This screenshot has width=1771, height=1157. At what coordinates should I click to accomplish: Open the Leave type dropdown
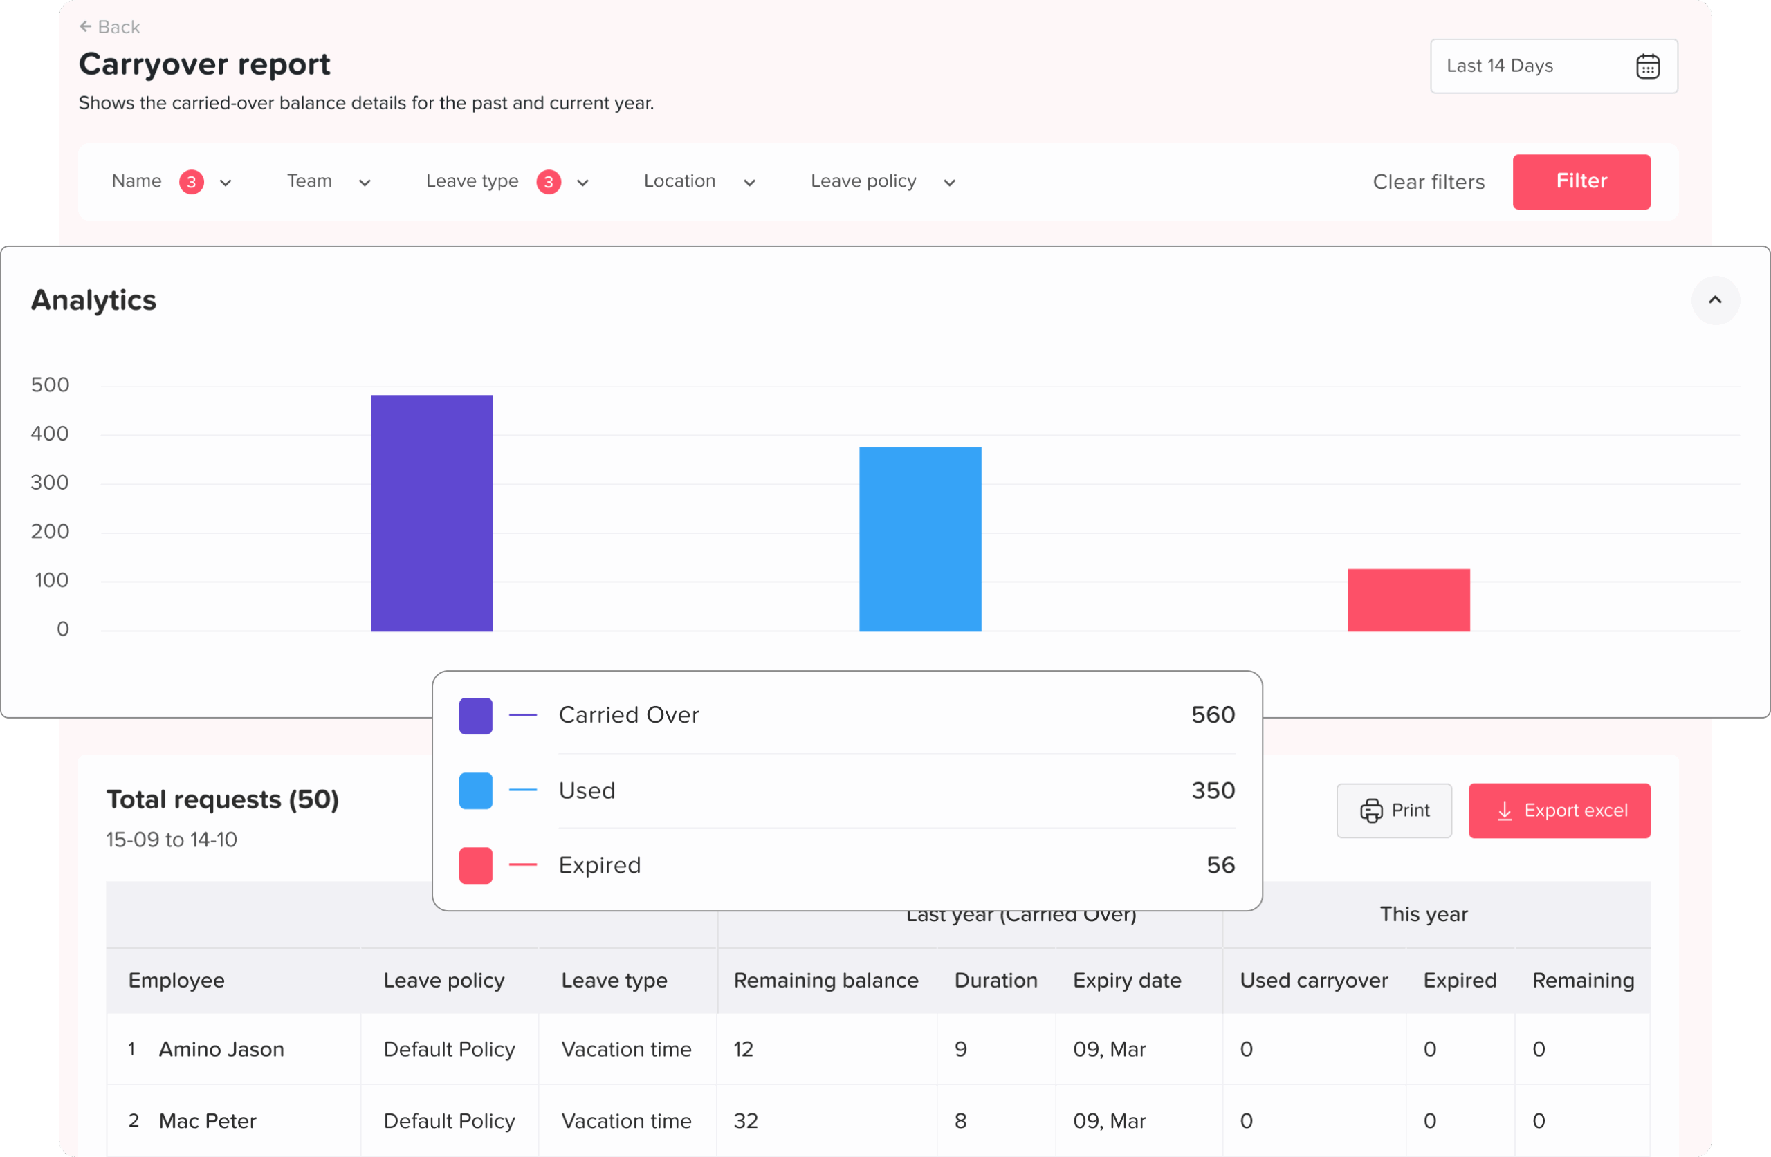tap(582, 183)
